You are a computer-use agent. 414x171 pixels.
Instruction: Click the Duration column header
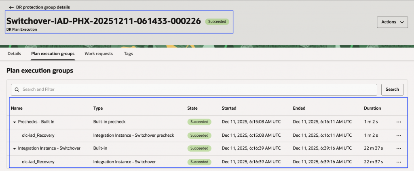[372, 108]
